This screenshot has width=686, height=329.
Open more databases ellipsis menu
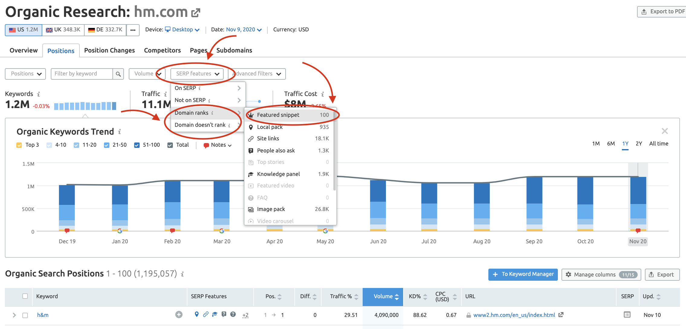tap(133, 30)
